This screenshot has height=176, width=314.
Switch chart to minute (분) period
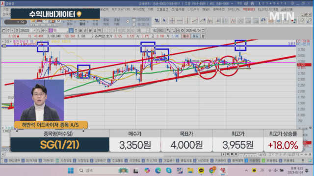tap(90, 30)
